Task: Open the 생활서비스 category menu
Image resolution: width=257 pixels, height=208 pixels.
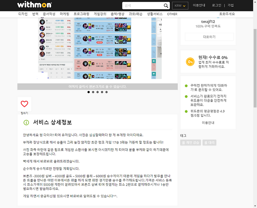Action: pos(155,14)
